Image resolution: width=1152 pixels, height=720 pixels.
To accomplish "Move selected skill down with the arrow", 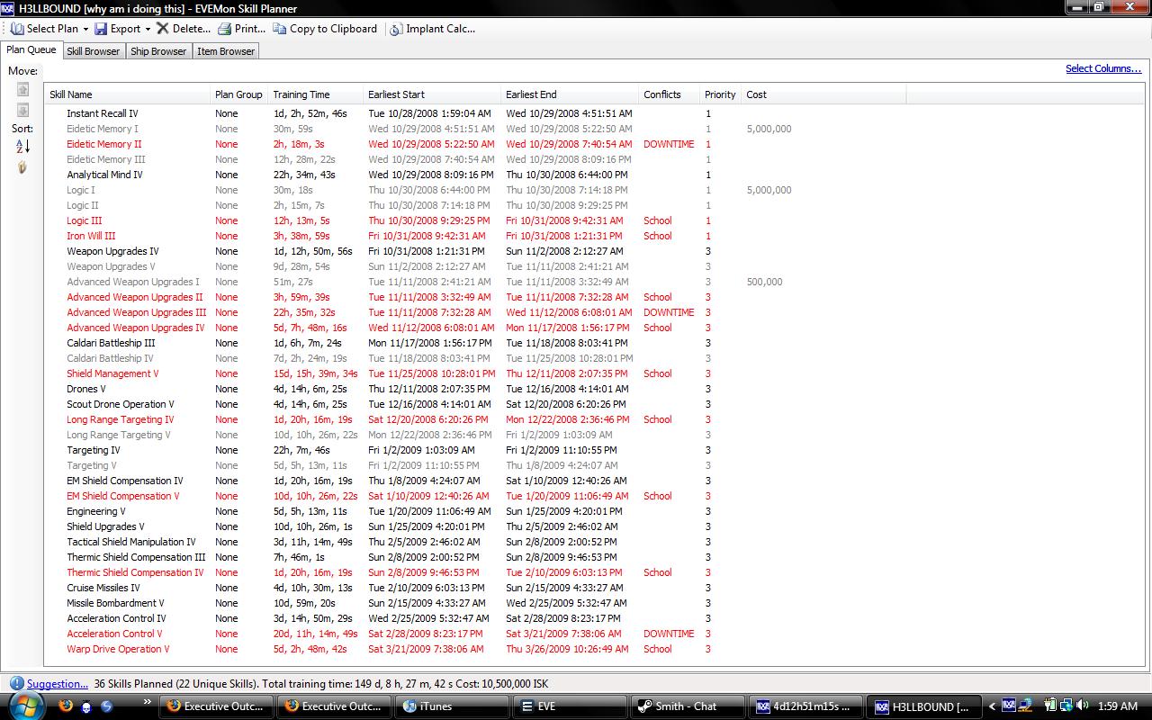I will [23, 110].
